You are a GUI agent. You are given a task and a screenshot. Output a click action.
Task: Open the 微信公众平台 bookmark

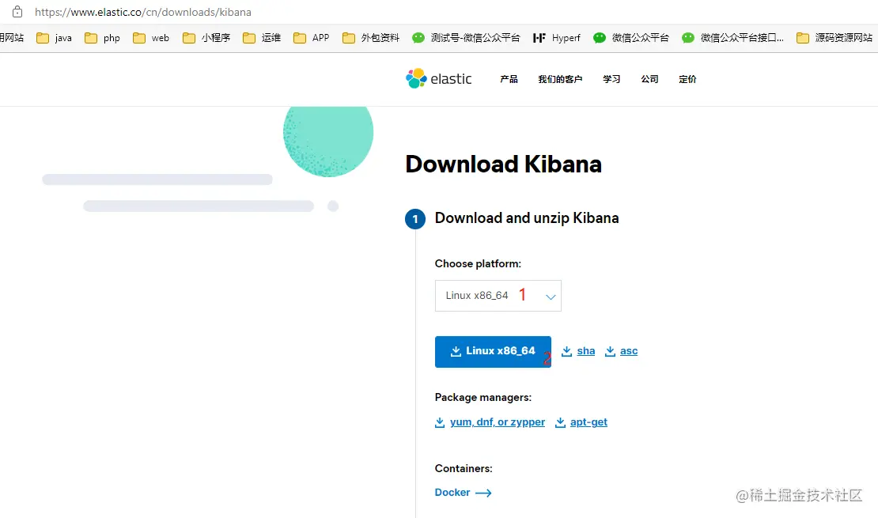click(x=631, y=37)
